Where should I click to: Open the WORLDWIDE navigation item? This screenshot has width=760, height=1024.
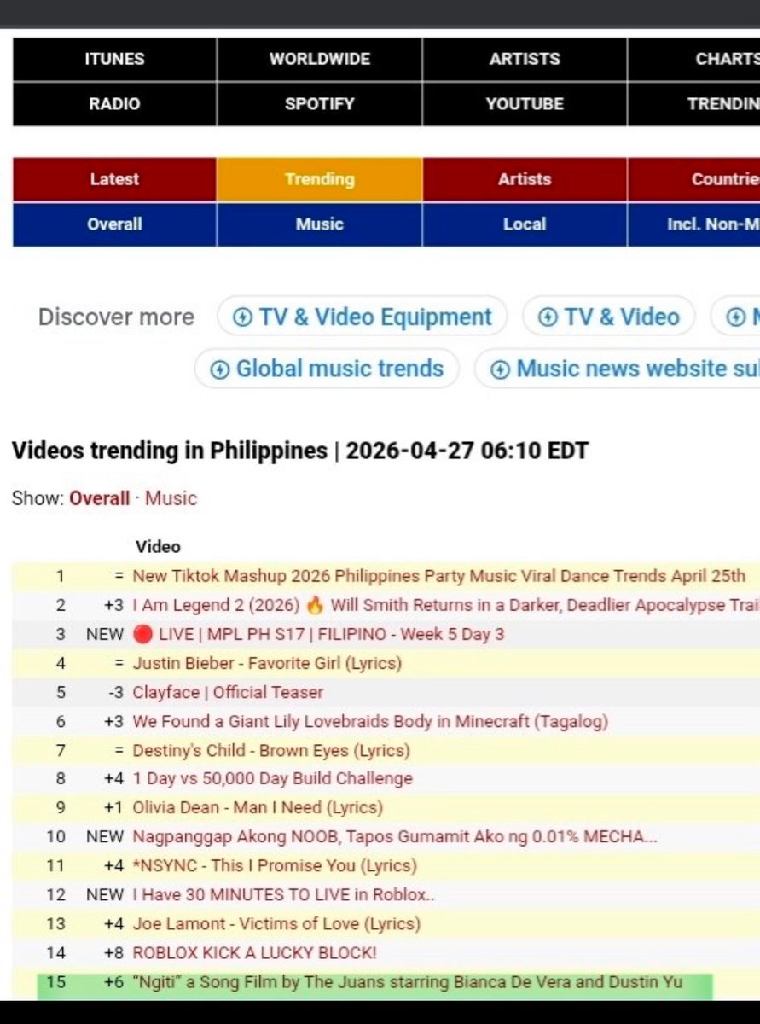click(320, 59)
